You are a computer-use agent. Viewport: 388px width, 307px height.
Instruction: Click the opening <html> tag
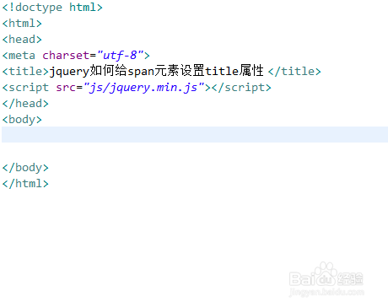(x=22, y=24)
